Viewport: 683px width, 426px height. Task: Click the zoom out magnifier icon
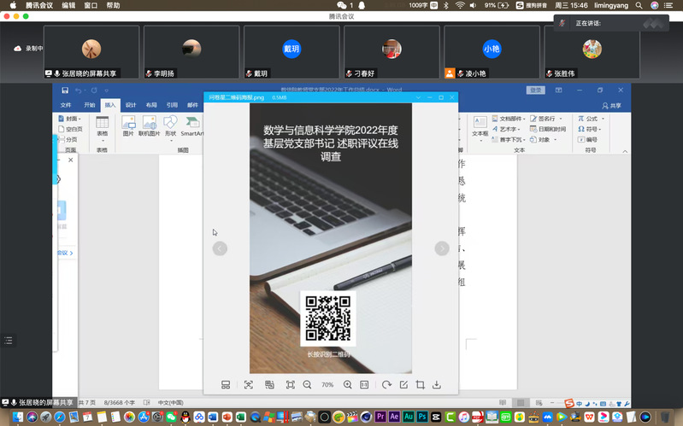click(x=307, y=385)
